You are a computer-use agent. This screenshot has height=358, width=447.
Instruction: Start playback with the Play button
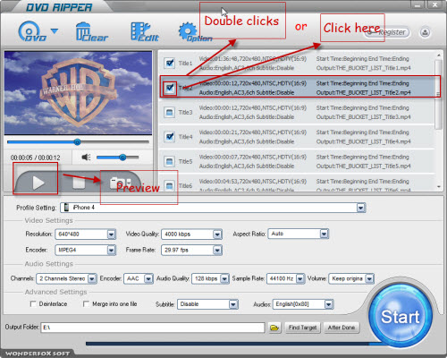point(38,183)
